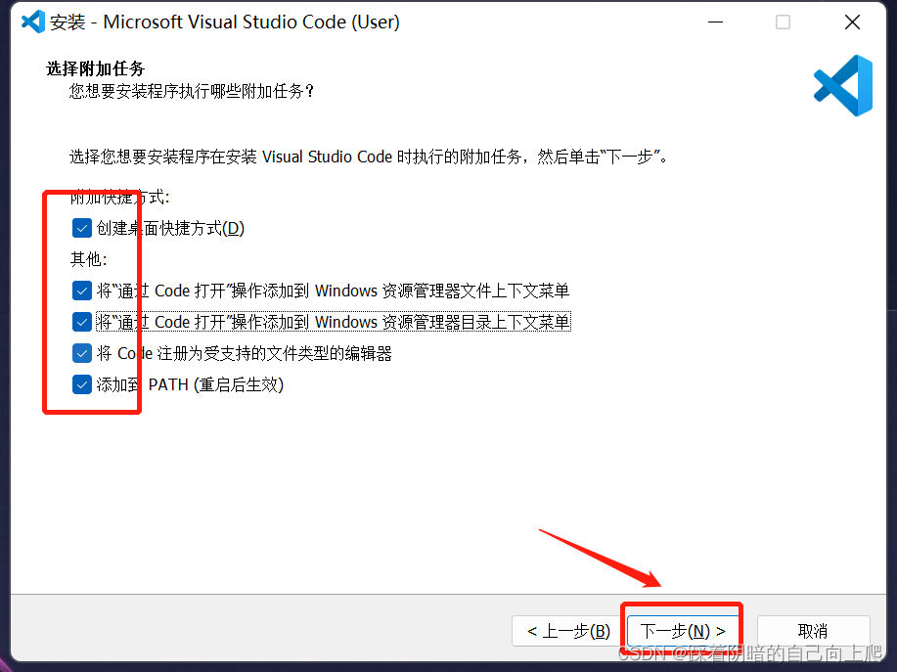
Task: Click the 安装 - Microsoft Visual Studio Code (User) title
Action: (225, 22)
